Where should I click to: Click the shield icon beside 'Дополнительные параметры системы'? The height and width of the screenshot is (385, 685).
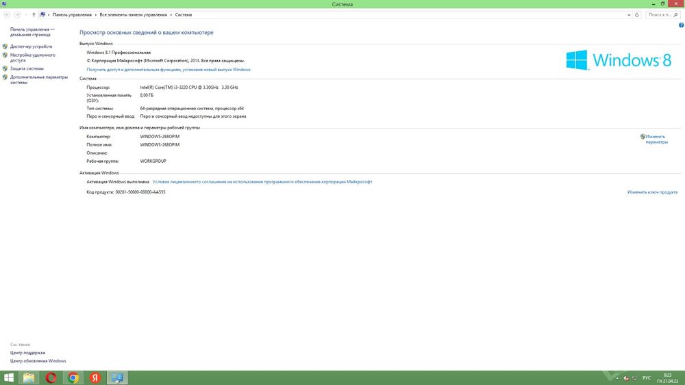click(5, 77)
